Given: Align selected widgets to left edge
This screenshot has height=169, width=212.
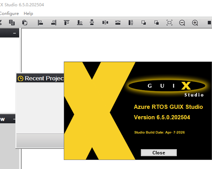Looking at the screenshot, I should click(40, 23).
